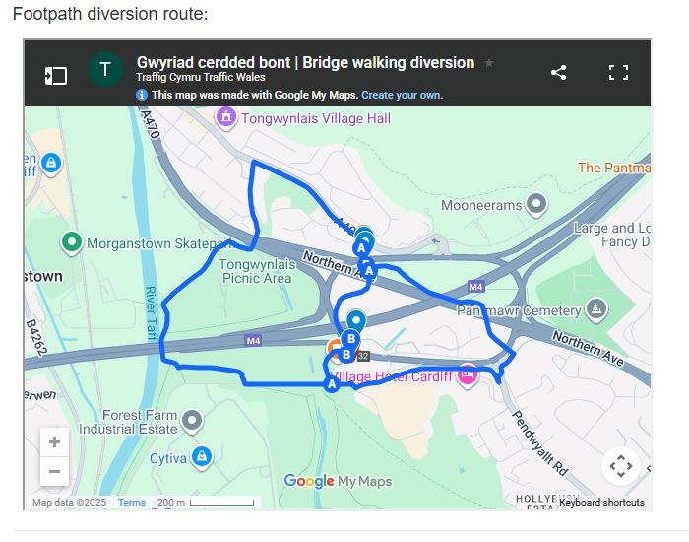This screenshot has height=542, width=689.
Task: Star the Bridge walking diversion map
Action: (489, 63)
